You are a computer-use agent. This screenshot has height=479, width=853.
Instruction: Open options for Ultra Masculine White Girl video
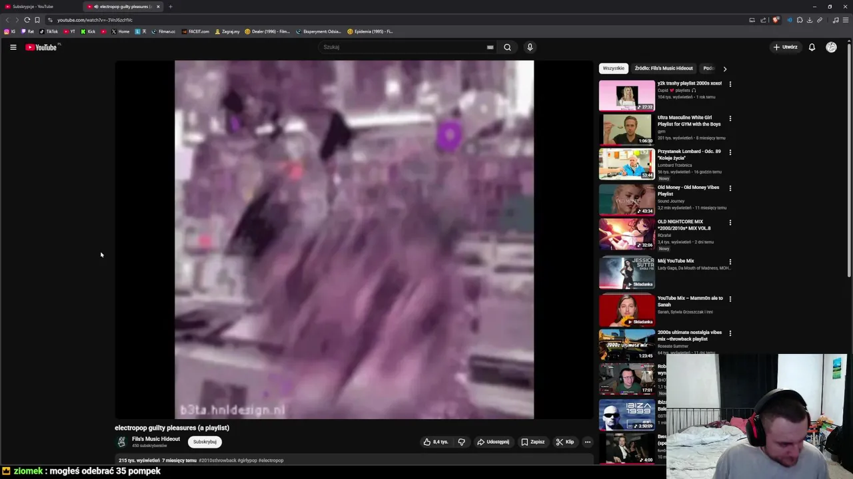click(x=730, y=118)
